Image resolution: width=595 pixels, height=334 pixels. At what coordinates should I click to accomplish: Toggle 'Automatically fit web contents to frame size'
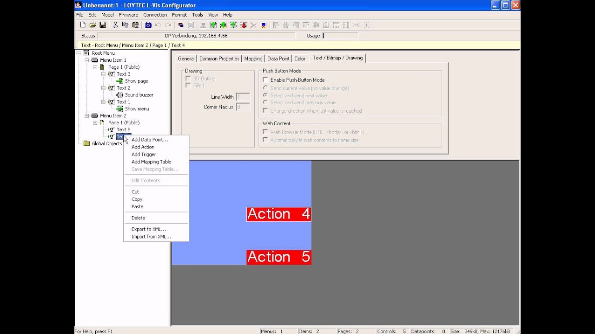pyautogui.click(x=265, y=140)
